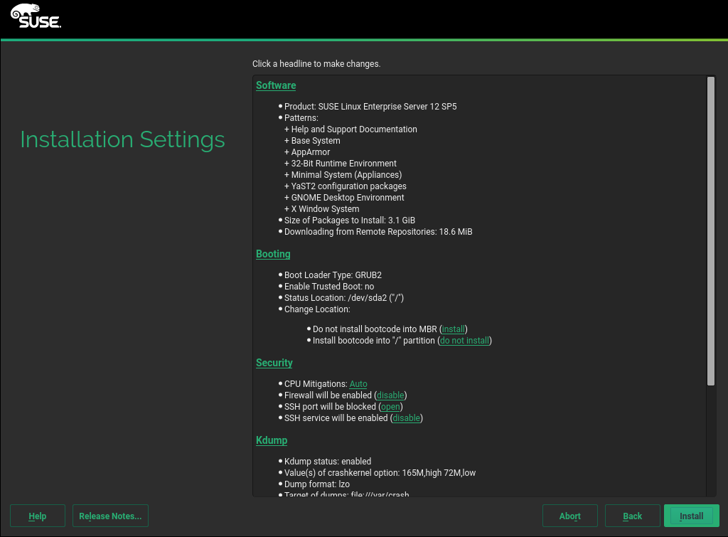Click 'do not install' for root partition bootcode
The image size is (728, 537).
(x=464, y=341)
